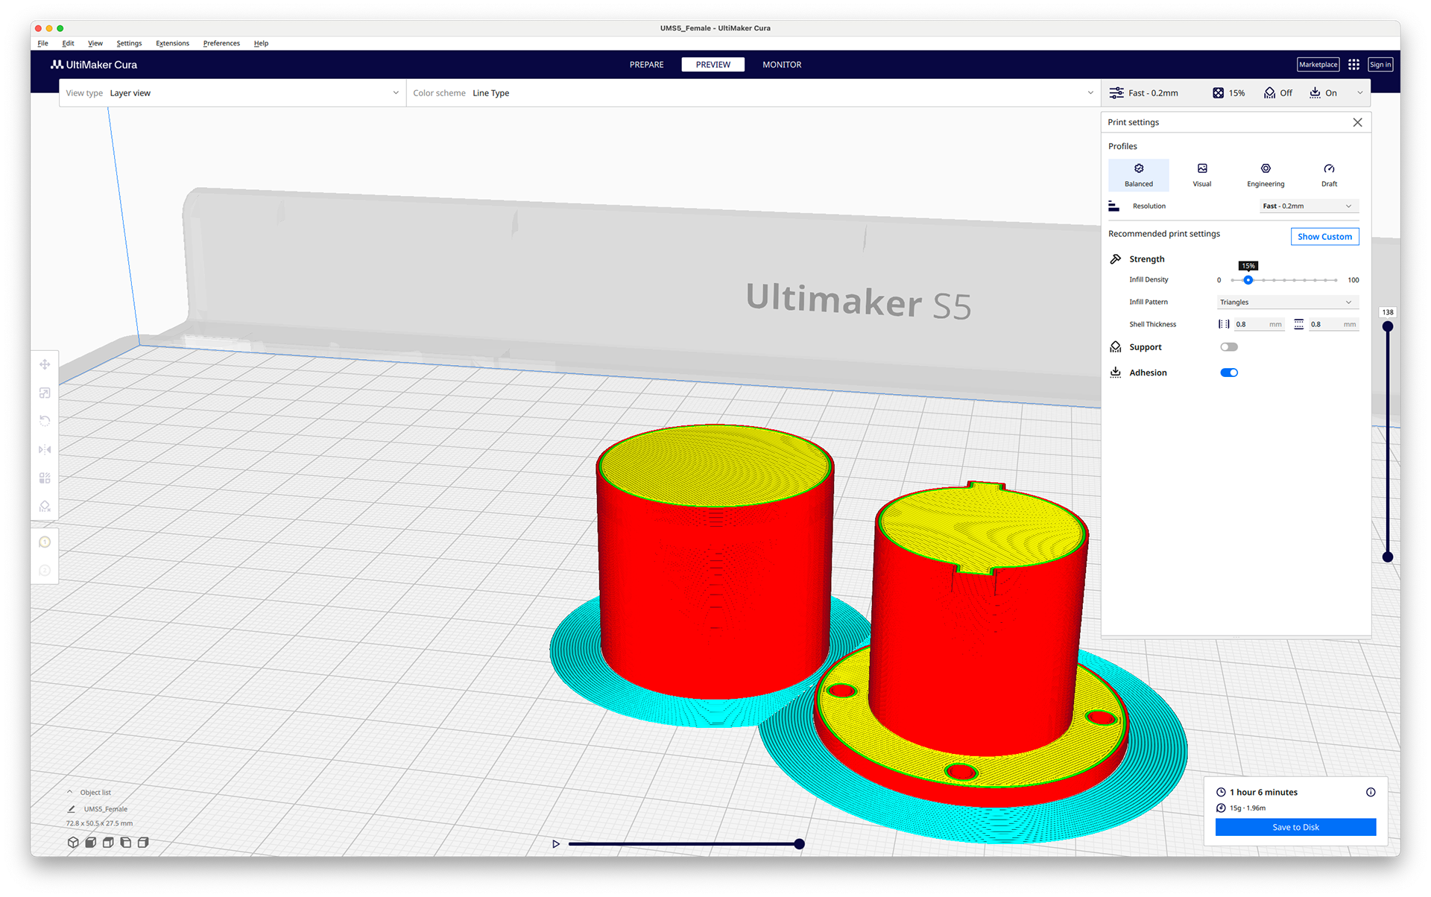Select the Draft profile
The width and height of the screenshot is (1431, 897).
click(x=1329, y=175)
